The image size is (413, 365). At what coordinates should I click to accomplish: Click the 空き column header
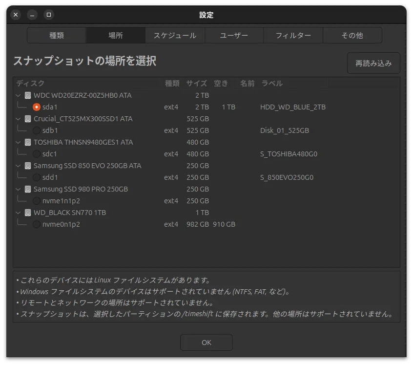pos(221,83)
